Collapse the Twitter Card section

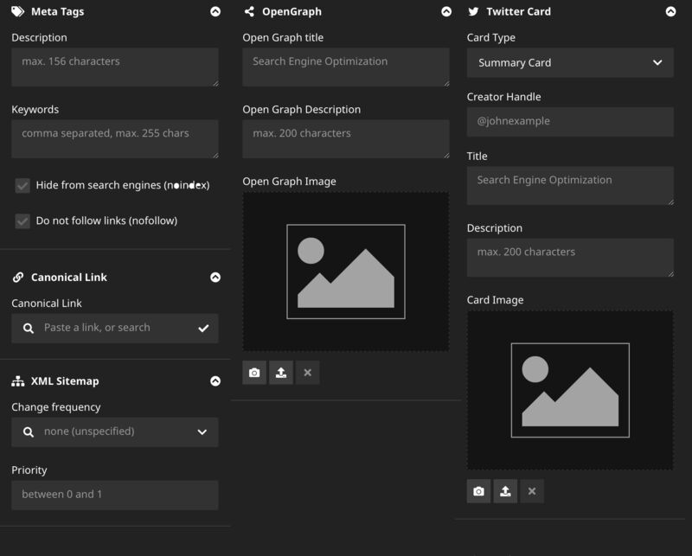click(x=670, y=12)
